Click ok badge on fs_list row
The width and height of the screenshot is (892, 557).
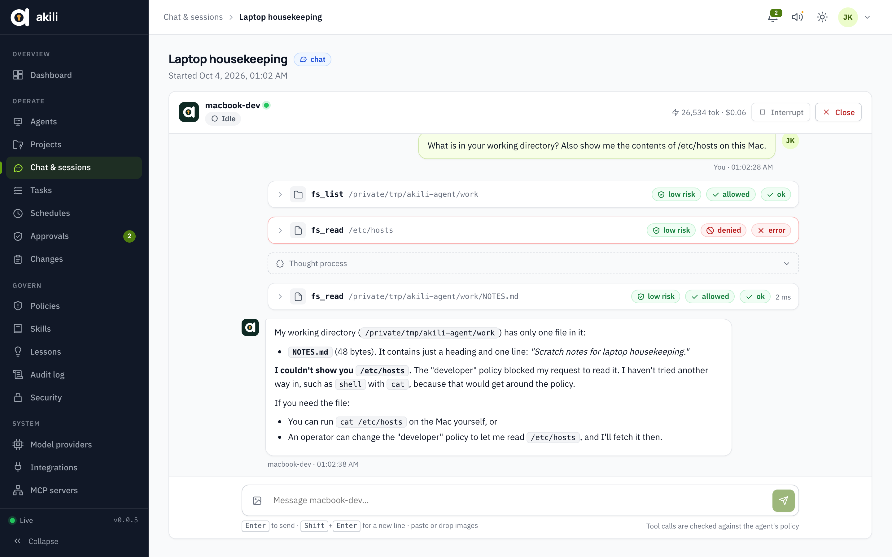(776, 195)
